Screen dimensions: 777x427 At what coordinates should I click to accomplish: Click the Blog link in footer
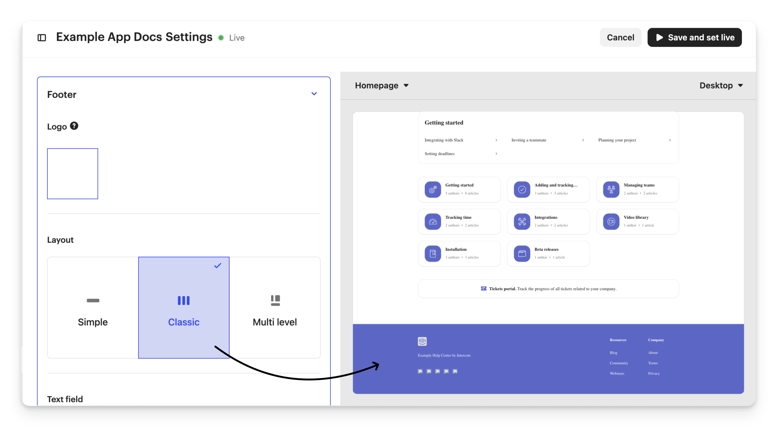[x=613, y=353]
